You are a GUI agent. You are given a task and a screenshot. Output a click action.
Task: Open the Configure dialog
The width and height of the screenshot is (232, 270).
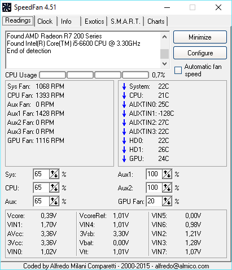click(x=200, y=53)
